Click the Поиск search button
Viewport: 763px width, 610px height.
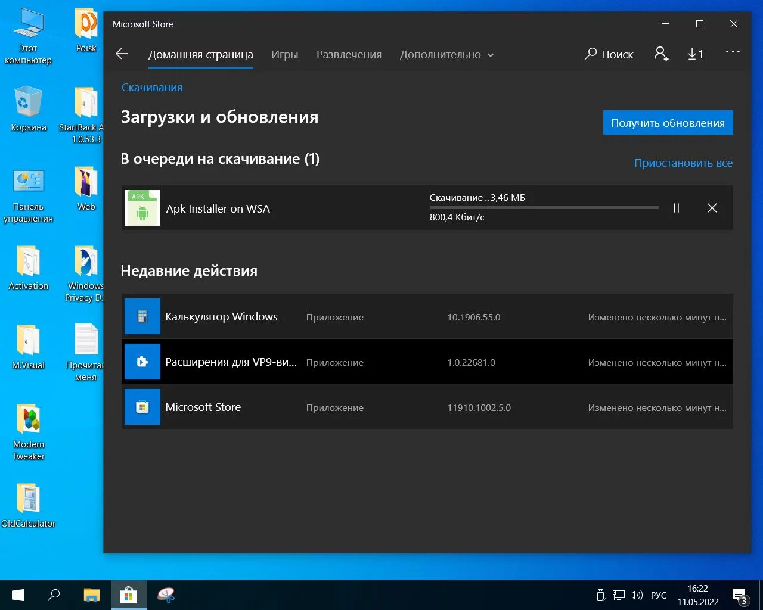pyautogui.click(x=609, y=54)
